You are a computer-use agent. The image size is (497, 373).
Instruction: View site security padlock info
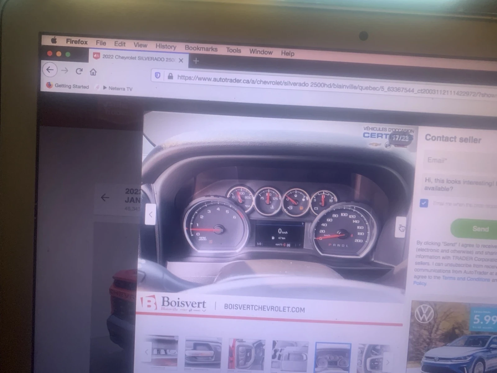[170, 76]
